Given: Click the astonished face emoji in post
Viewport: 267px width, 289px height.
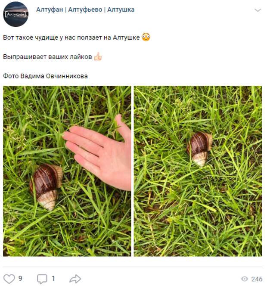Looking at the screenshot, I should coord(146,37).
